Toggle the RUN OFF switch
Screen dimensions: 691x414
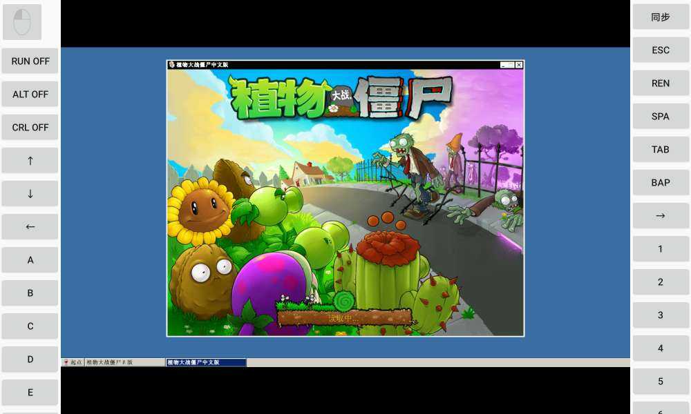pyautogui.click(x=30, y=61)
